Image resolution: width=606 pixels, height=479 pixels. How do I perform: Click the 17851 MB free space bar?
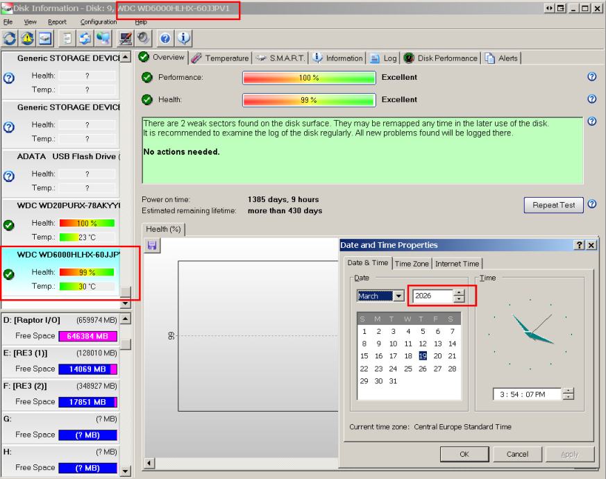[87, 402]
